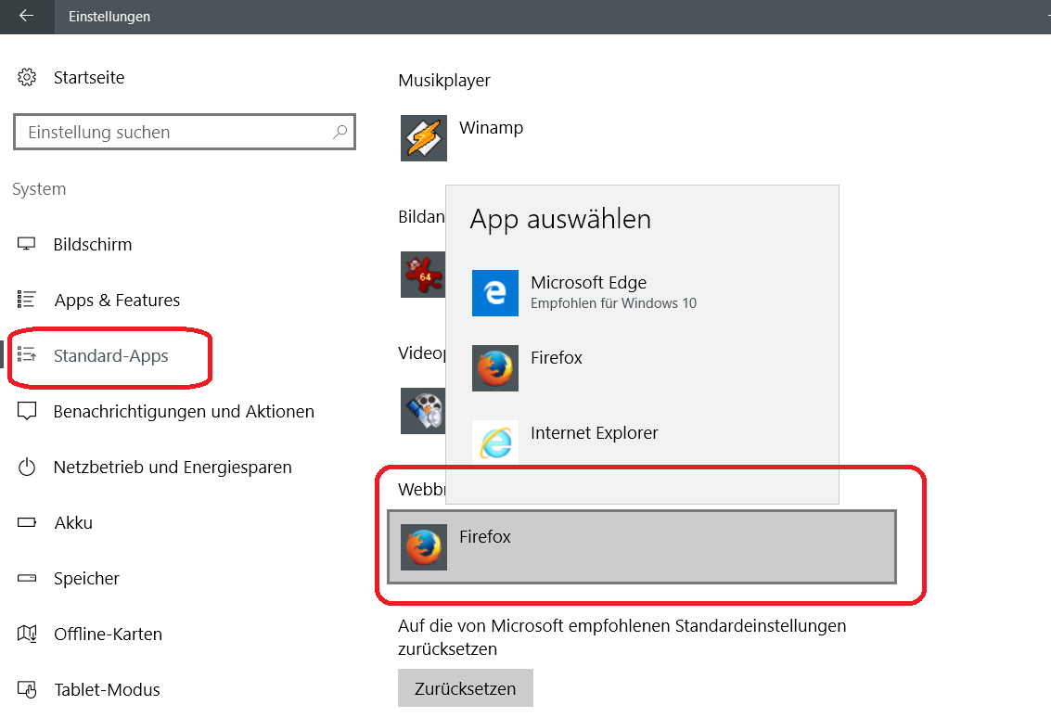
Task: Click the Firefox icon in App auswählen list
Action: [x=495, y=368]
